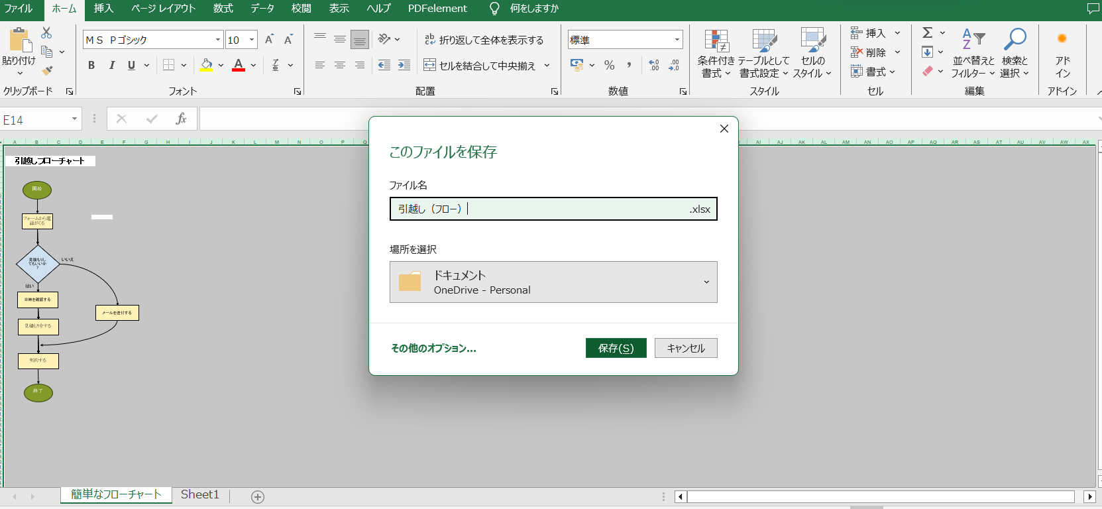Apply the yellow fill color swatch
Viewport: 1102px width, 509px height.
(x=207, y=65)
